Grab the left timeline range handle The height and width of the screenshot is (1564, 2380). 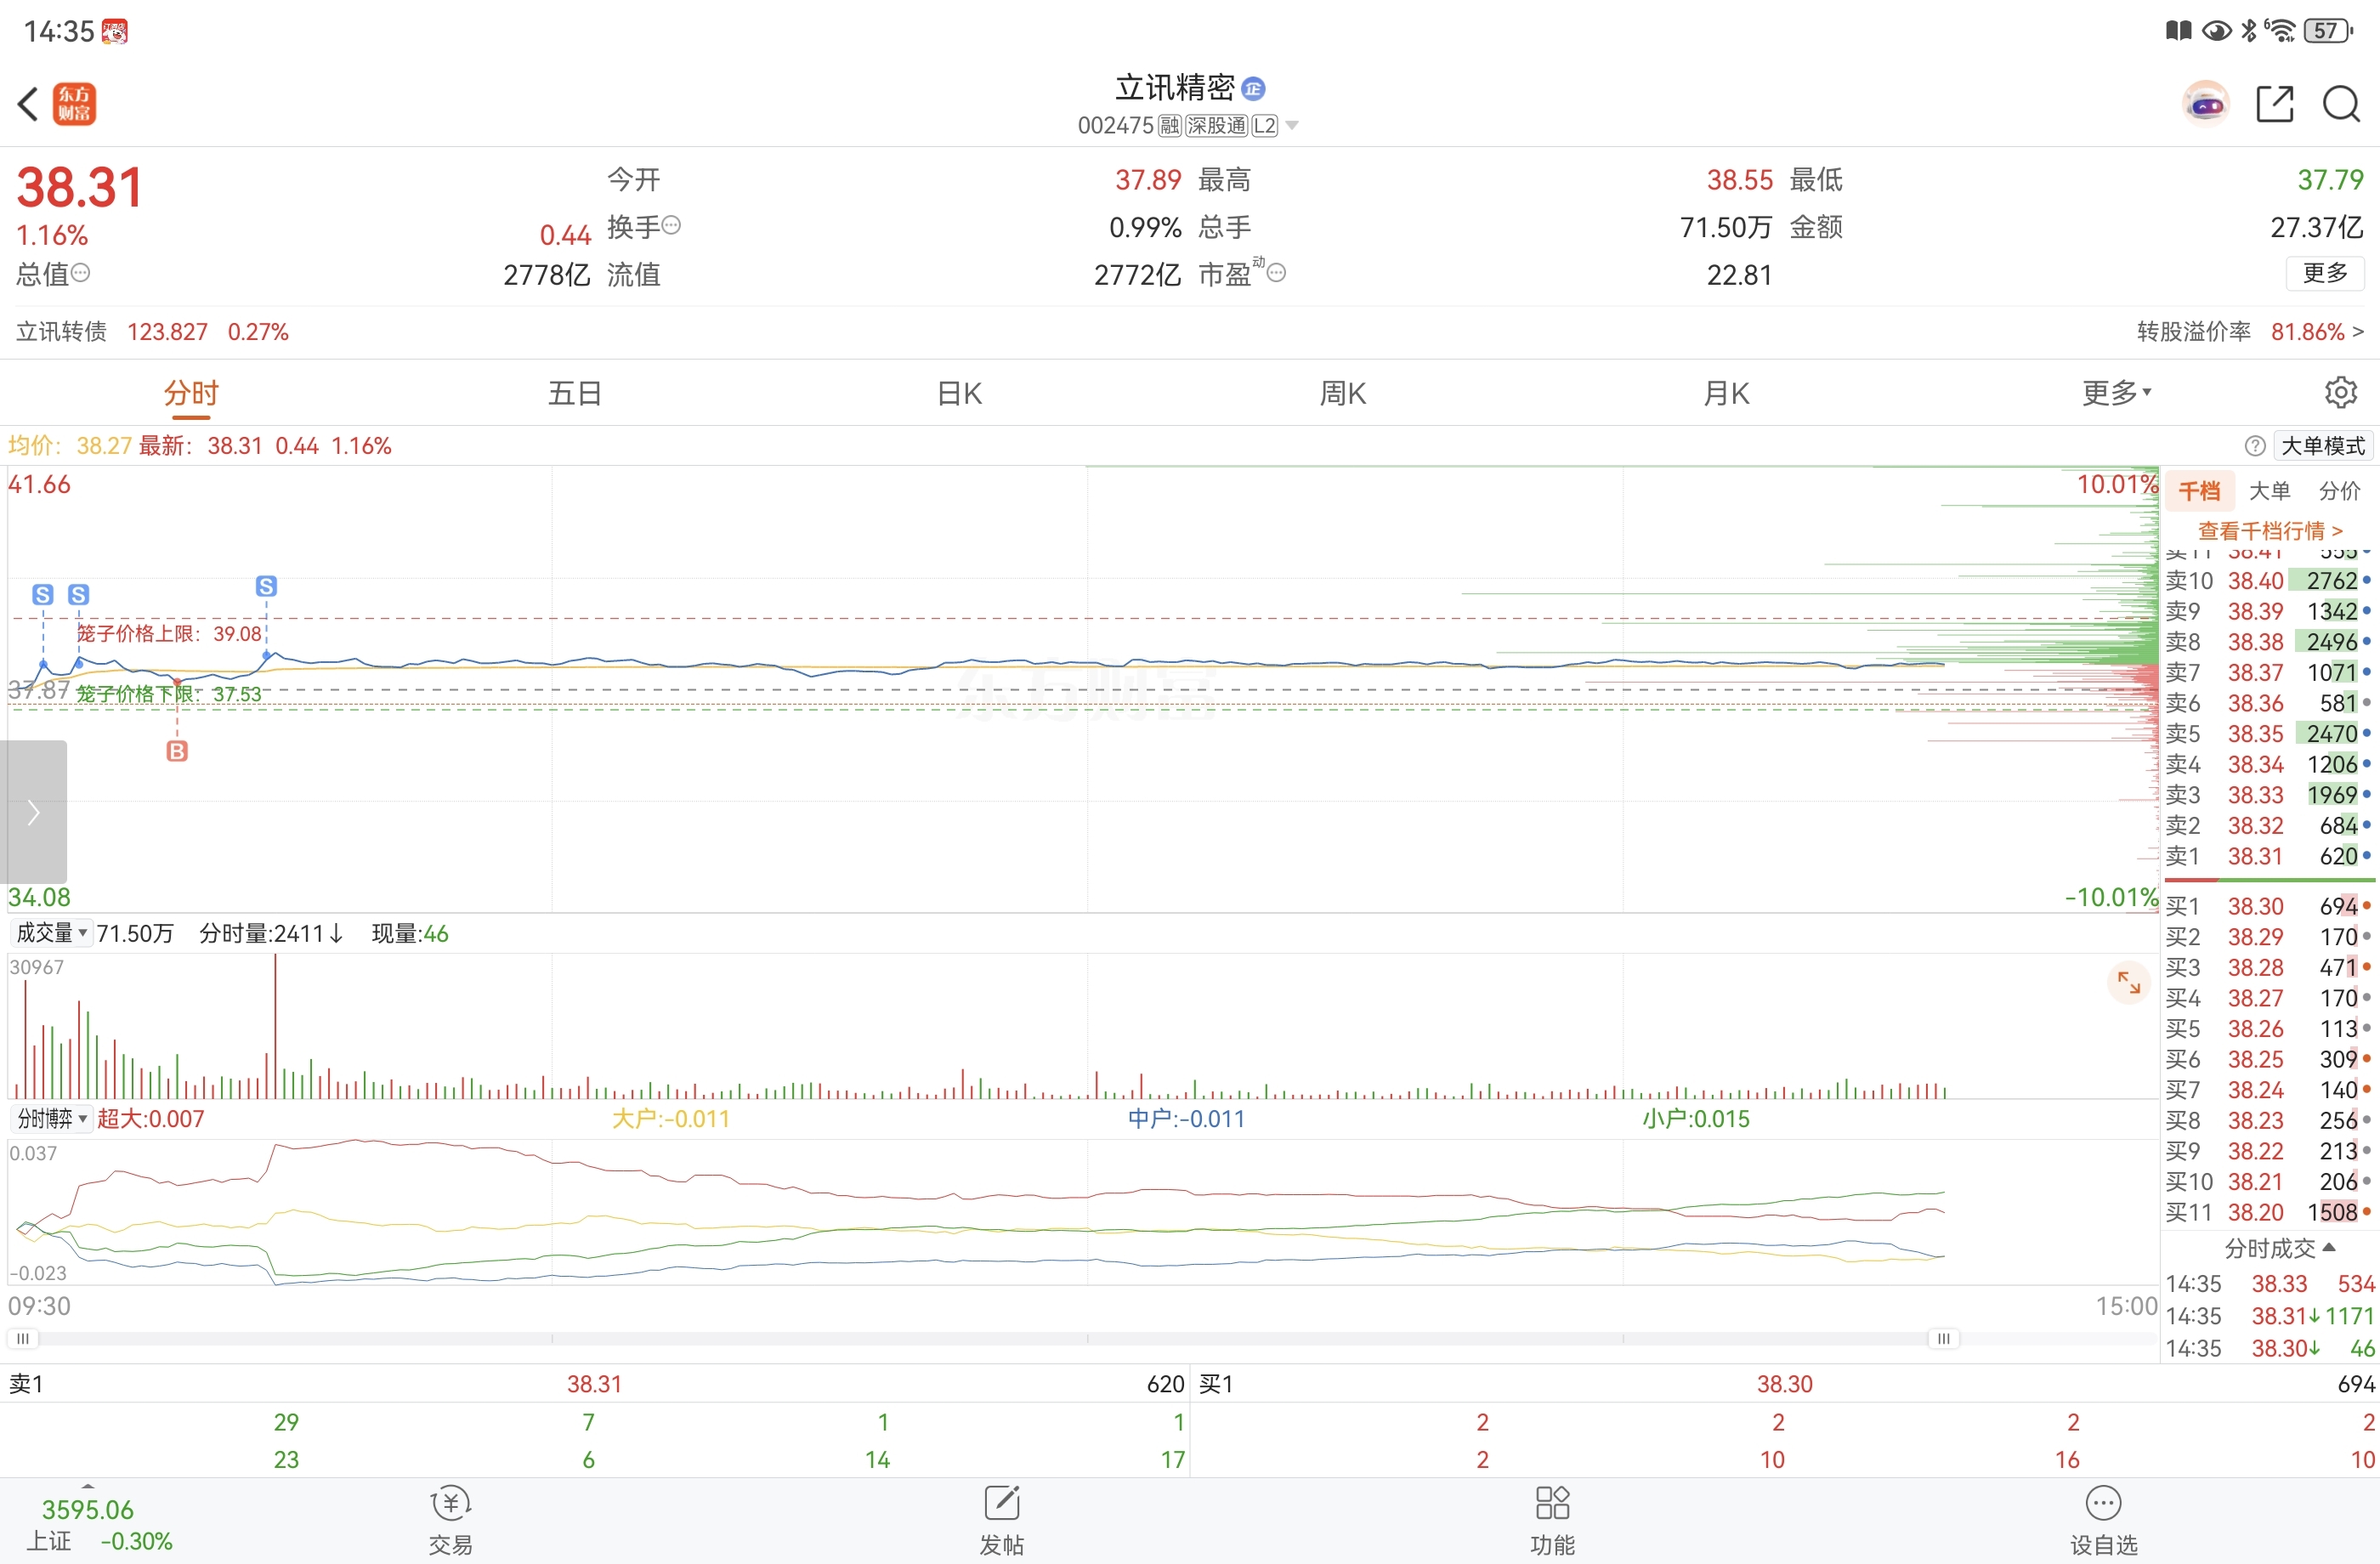coord(23,1338)
